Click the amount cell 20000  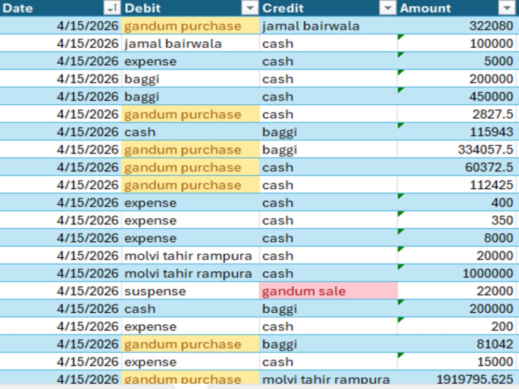(457, 256)
